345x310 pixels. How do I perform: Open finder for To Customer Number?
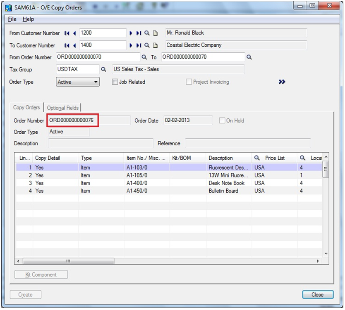[x=147, y=45]
